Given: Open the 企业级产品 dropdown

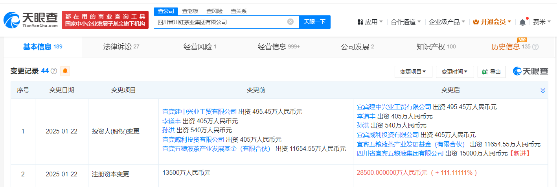Looking at the screenshot, I should pyautogui.click(x=447, y=22).
